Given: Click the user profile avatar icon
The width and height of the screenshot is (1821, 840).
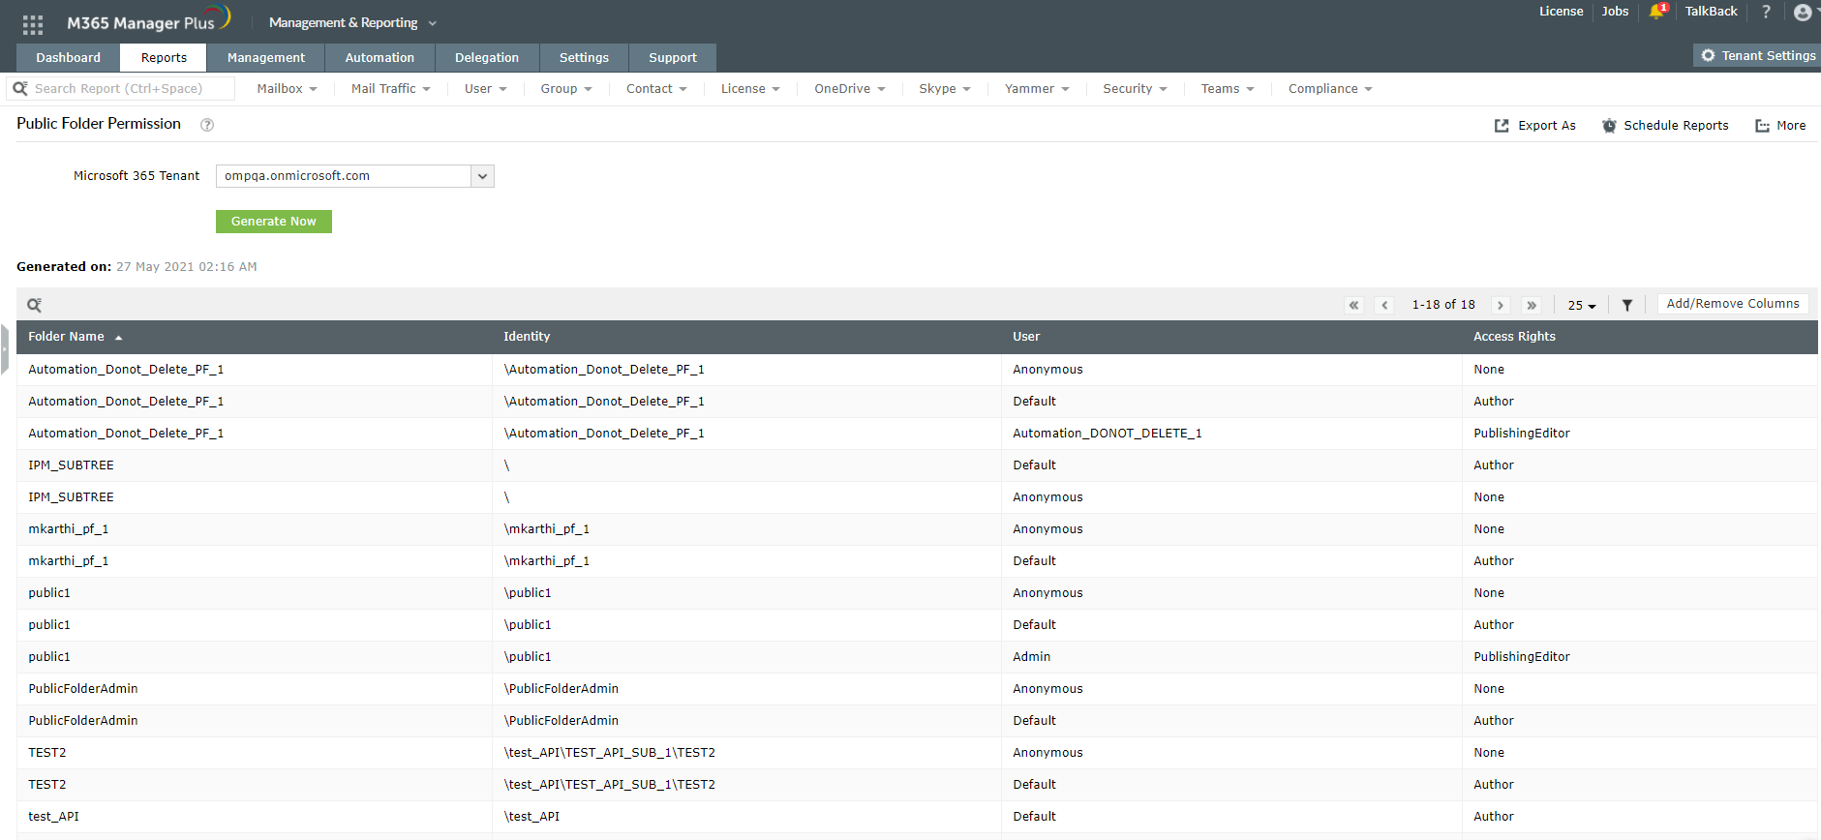Looking at the screenshot, I should pyautogui.click(x=1802, y=13).
